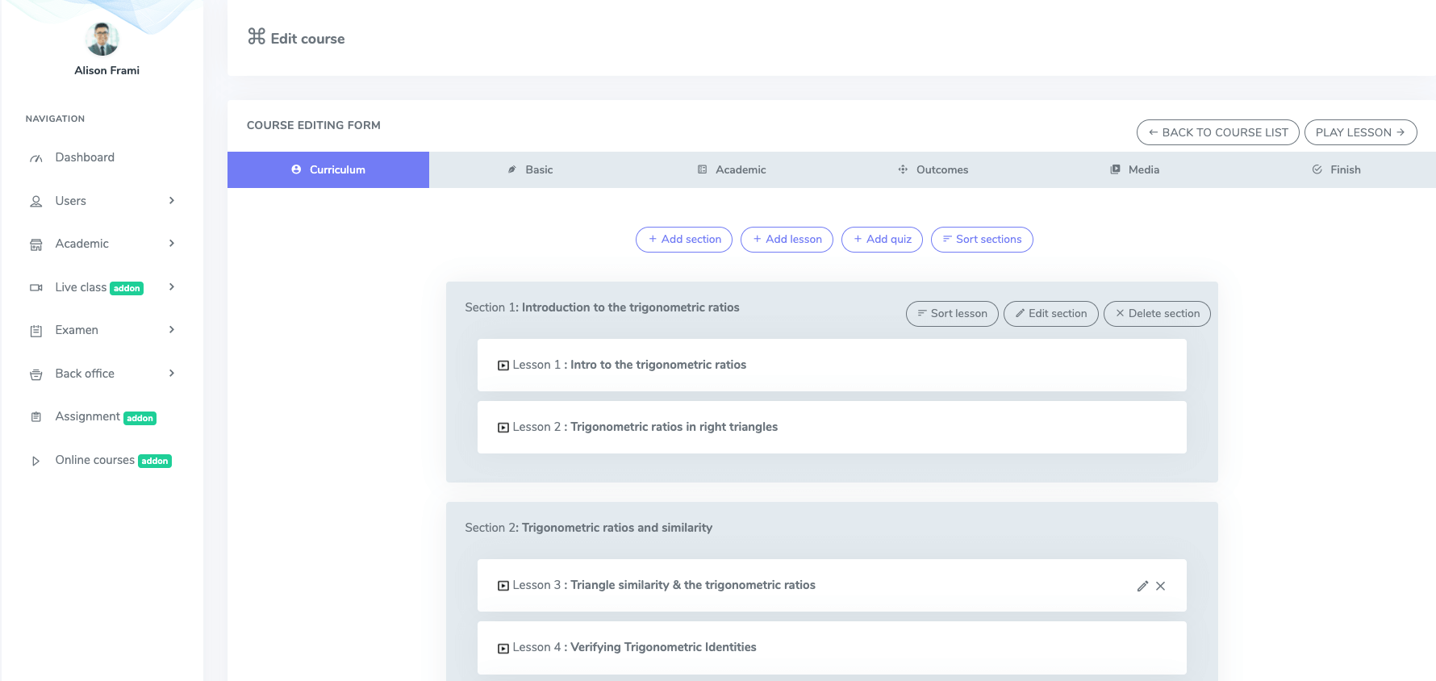Click the Alison Frami profile avatar

(102, 39)
